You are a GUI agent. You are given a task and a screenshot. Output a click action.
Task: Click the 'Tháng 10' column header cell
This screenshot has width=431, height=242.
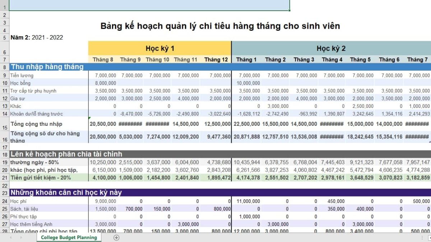[157, 60]
